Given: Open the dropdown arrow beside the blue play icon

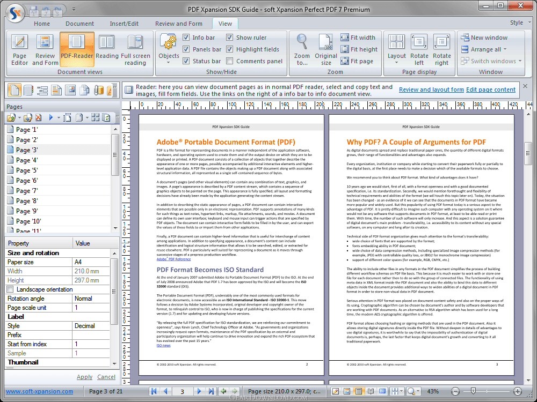Looking at the screenshot, I should 58,118.
